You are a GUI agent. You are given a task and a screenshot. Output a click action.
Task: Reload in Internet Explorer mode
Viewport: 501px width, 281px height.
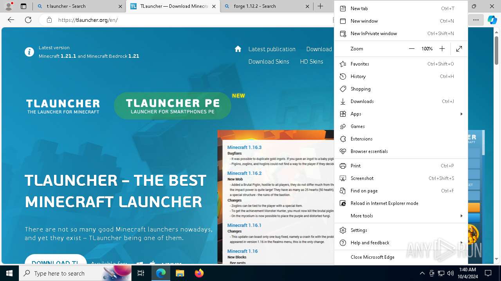(401, 203)
